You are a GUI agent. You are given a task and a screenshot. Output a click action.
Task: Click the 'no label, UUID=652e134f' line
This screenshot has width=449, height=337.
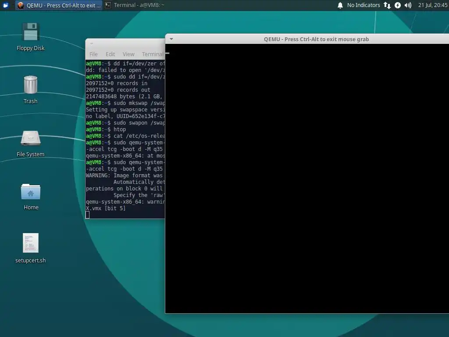tap(125, 116)
